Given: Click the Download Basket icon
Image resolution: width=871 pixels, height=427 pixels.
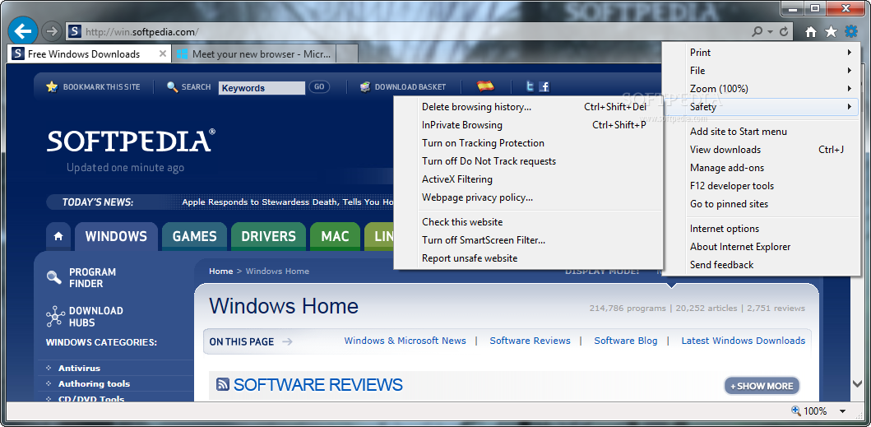Looking at the screenshot, I should coord(365,86).
